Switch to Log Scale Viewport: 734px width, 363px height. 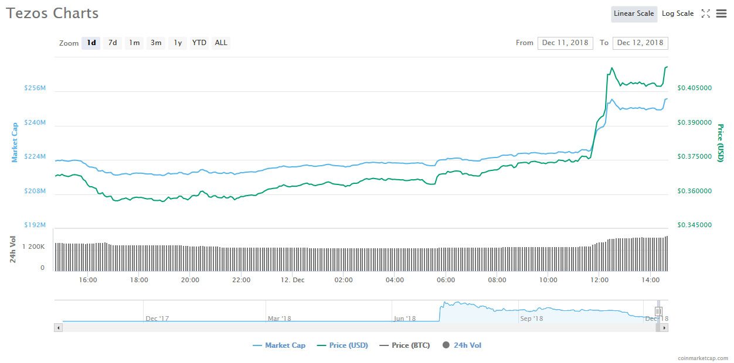click(x=678, y=13)
